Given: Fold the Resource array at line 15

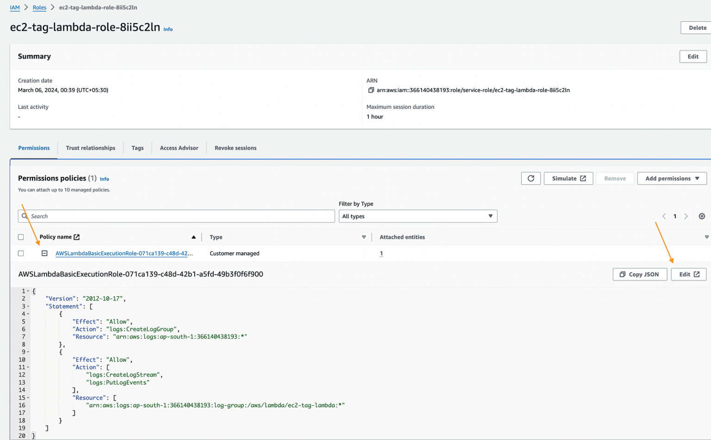Looking at the screenshot, I should [28, 398].
